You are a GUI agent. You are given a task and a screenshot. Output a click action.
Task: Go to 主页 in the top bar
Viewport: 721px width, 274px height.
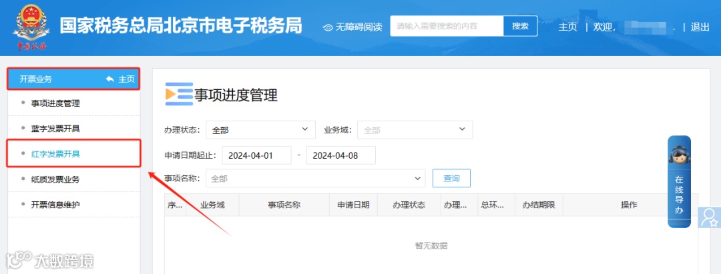(x=567, y=27)
